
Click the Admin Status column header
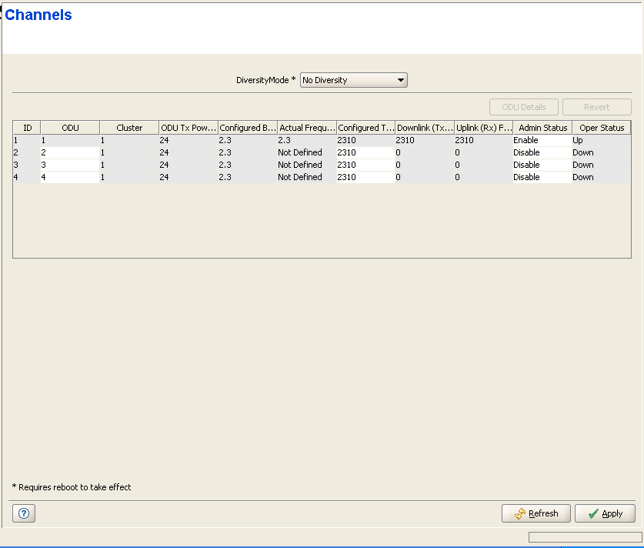click(542, 128)
